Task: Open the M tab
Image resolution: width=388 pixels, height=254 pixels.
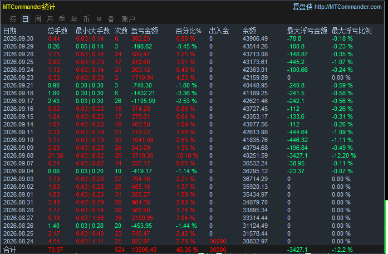Action: [x=99, y=19]
